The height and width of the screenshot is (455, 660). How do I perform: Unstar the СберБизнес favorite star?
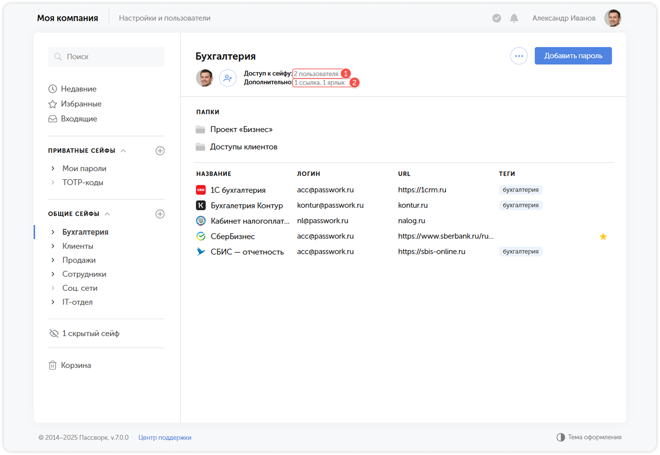[603, 237]
